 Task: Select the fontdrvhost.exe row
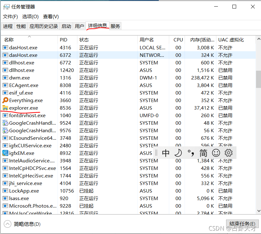coord(128,115)
